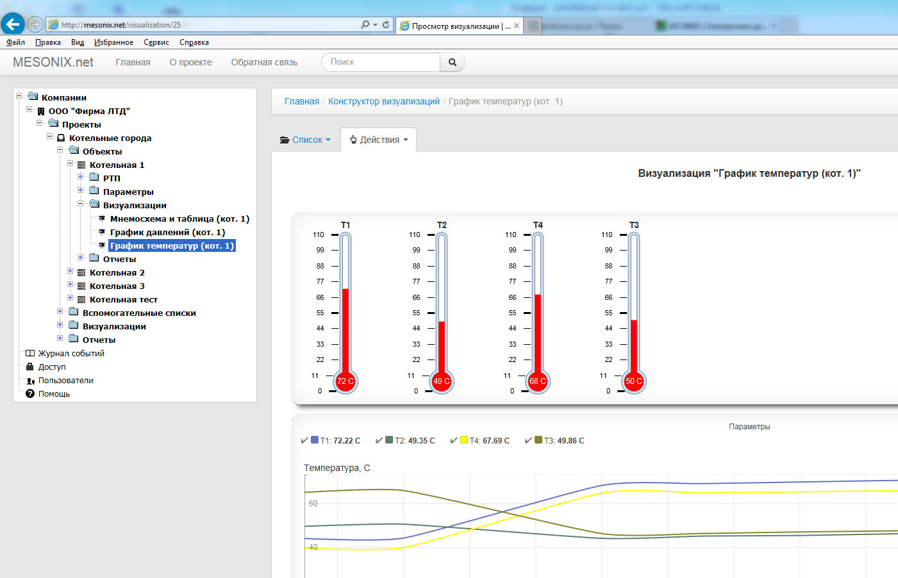Click the Котельные города project icon
This screenshot has height=578, width=898.
tap(61, 138)
